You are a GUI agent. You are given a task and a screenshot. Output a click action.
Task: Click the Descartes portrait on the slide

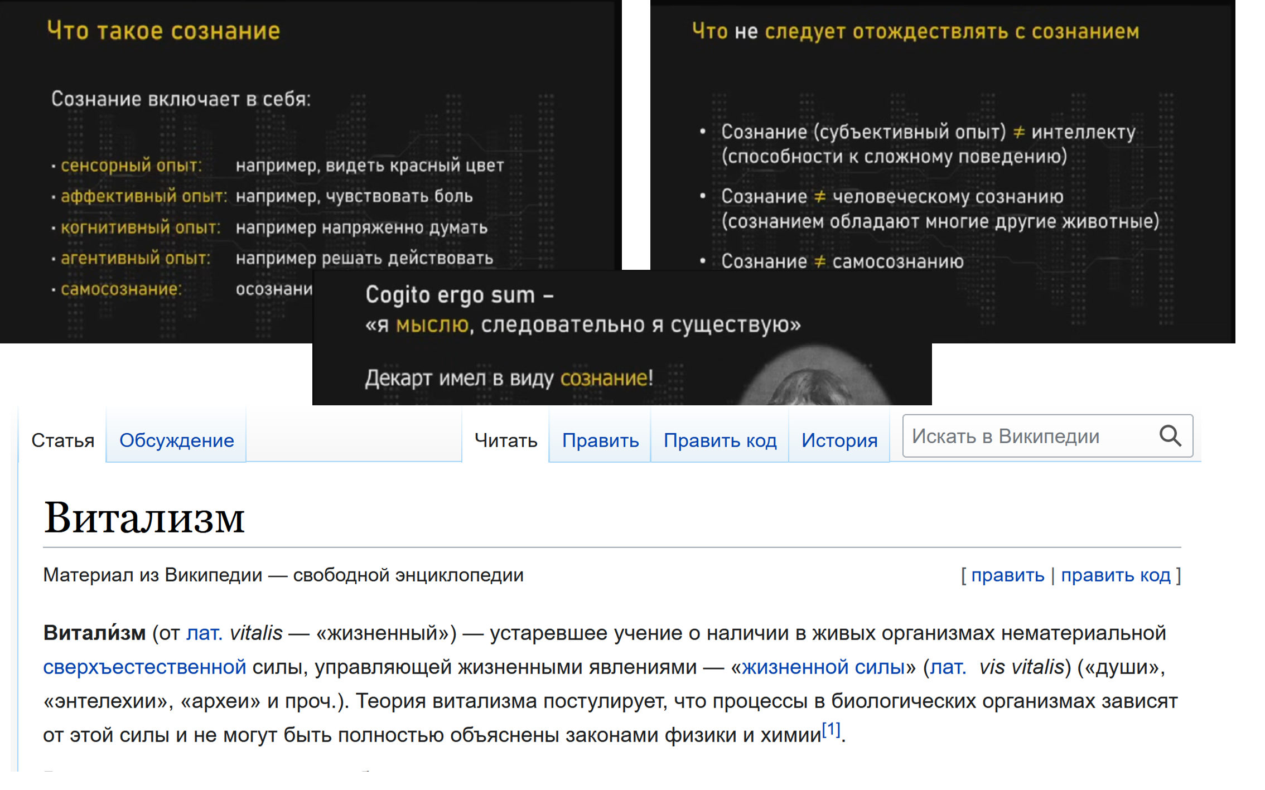click(814, 375)
